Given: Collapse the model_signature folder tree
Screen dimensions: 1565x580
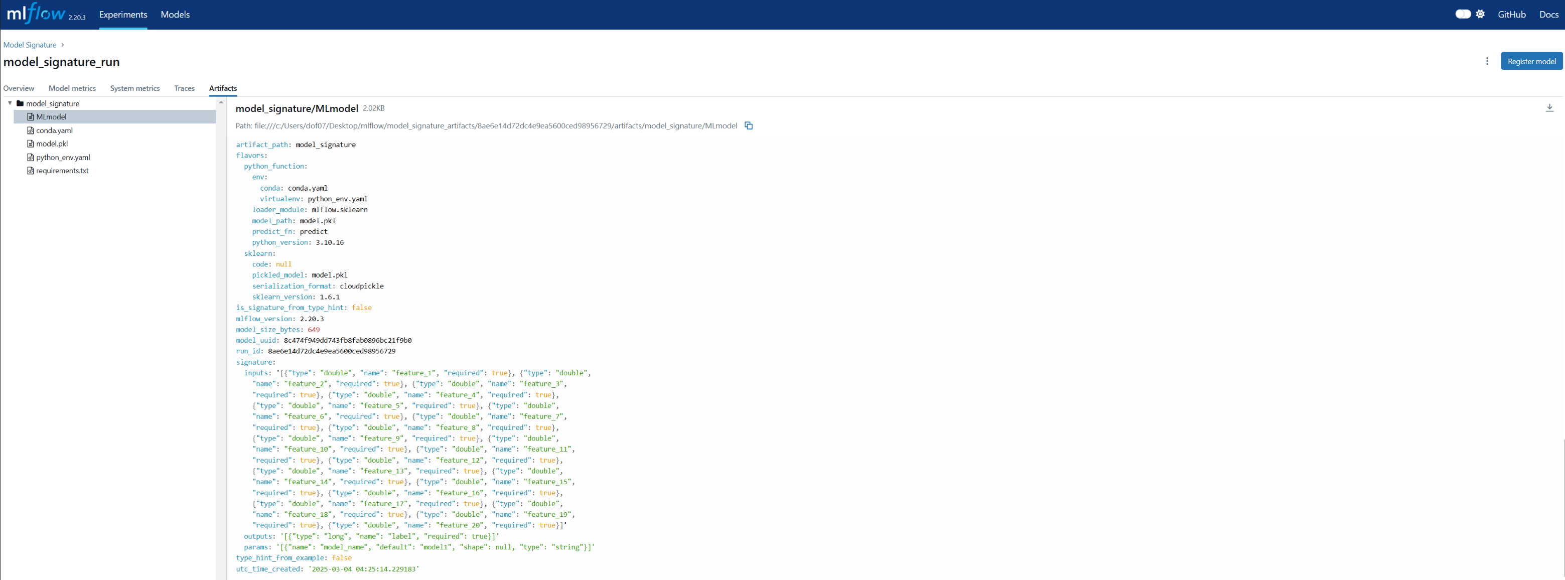Looking at the screenshot, I should [x=10, y=103].
